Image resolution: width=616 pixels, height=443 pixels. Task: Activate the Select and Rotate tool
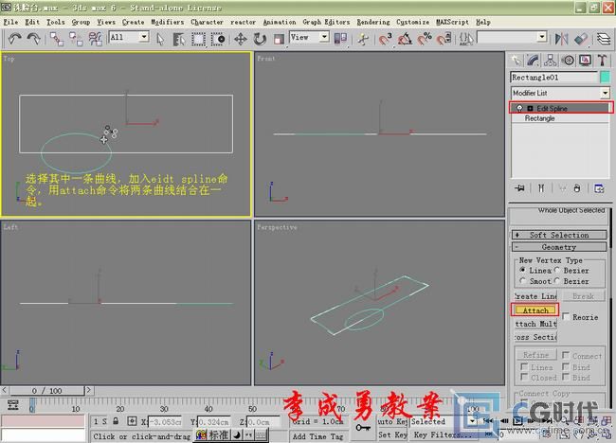(x=260, y=39)
